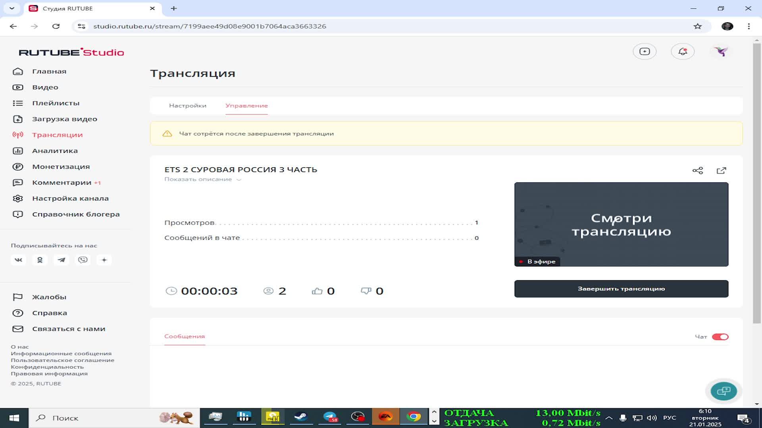The width and height of the screenshot is (762, 428).
Task: Click the Аналитика chart icon
Action: click(x=18, y=151)
